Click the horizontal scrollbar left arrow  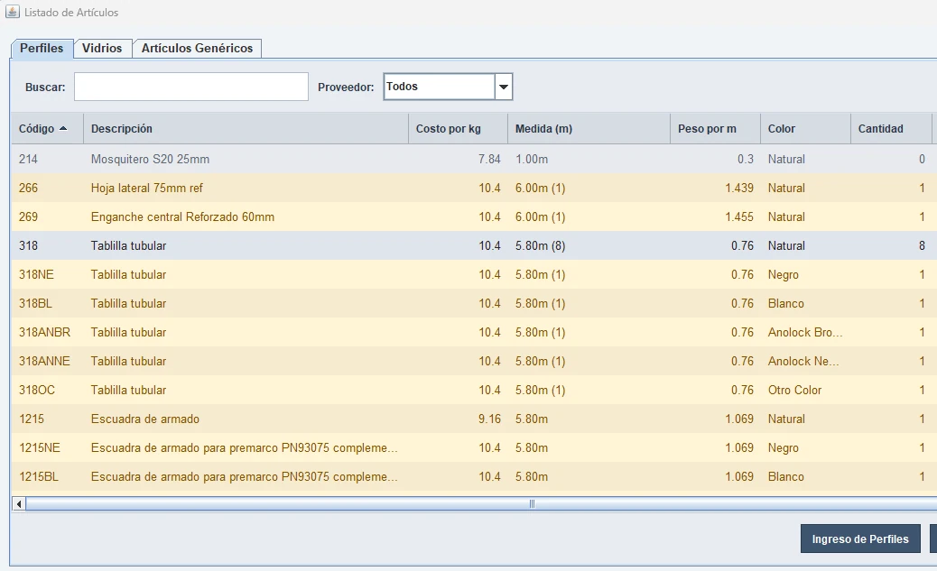(19, 504)
